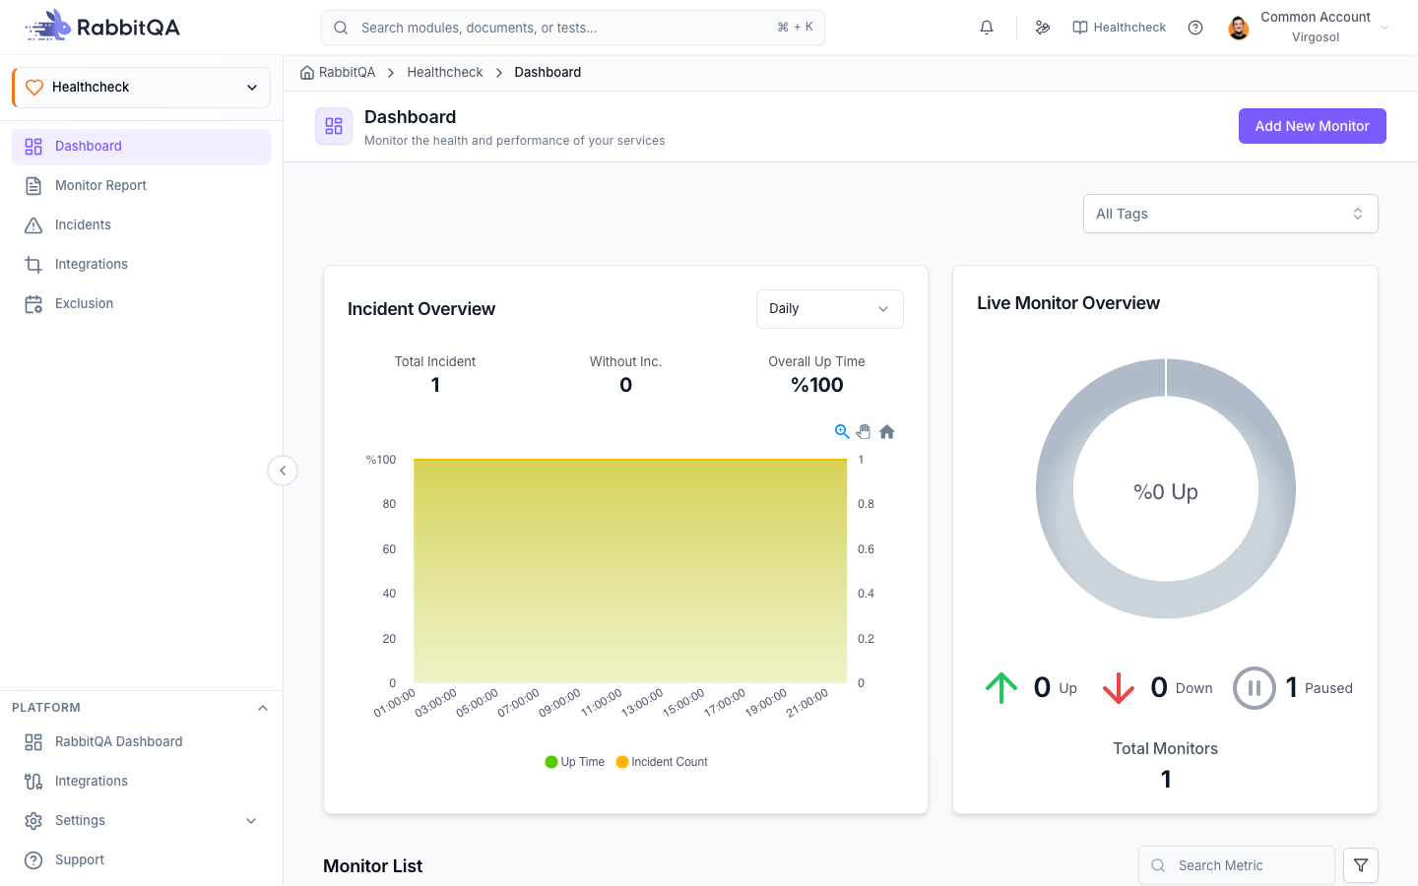Go to RabbitQA in the breadcrumb

347,73
